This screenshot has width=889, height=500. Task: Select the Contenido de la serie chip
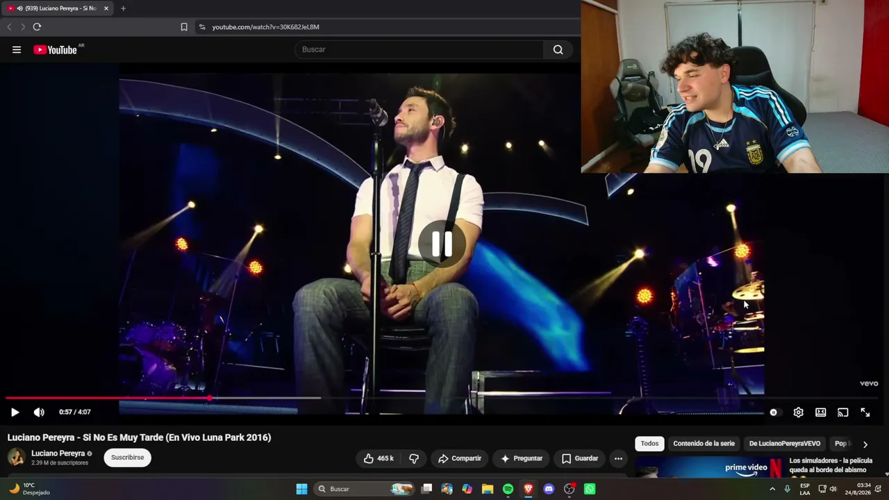(x=704, y=444)
